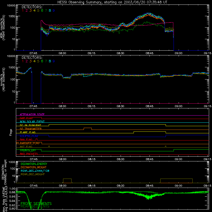Click the 08:15 tick label under rear segments plot
Screen dimensions: 212x212
pyautogui.click(x=91, y=106)
